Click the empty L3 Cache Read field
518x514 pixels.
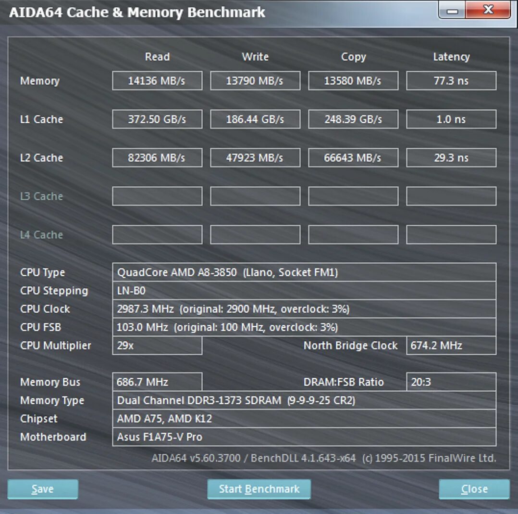point(157,196)
